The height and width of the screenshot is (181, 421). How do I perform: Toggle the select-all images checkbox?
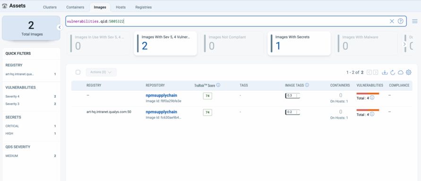(78, 72)
